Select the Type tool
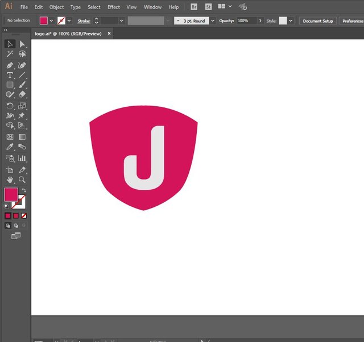 click(x=10, y=75)
